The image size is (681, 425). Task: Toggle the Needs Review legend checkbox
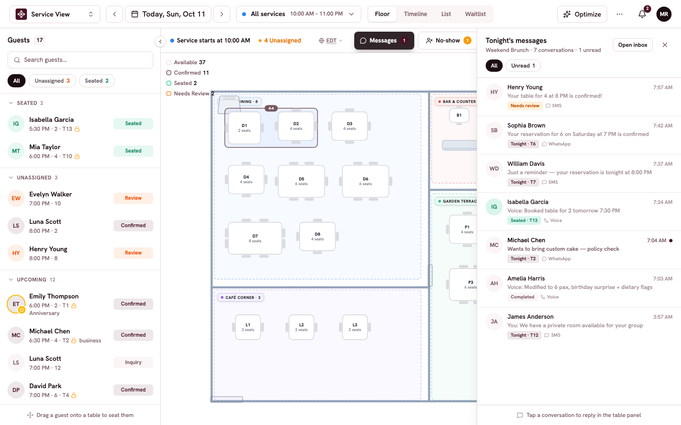(169, 93)
